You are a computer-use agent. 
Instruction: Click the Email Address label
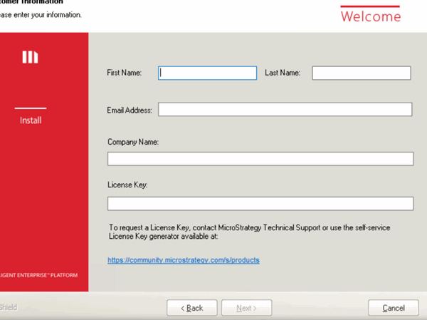click(130, 110)
